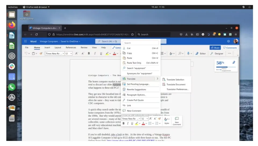Open the Word app launcher grid
The width and height of the screenshot is (258, 146).
(26, 41)
